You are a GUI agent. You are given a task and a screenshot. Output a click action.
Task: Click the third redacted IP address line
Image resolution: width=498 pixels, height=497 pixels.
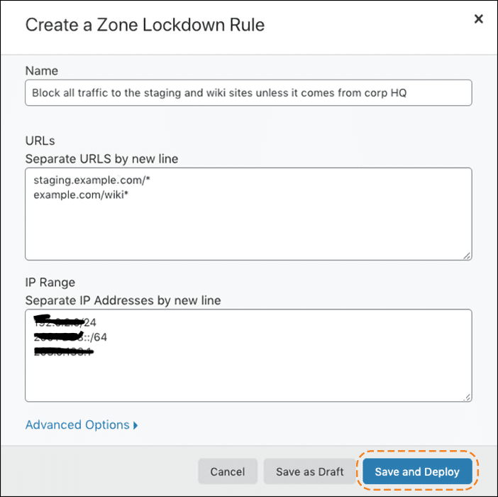point(65,351)
